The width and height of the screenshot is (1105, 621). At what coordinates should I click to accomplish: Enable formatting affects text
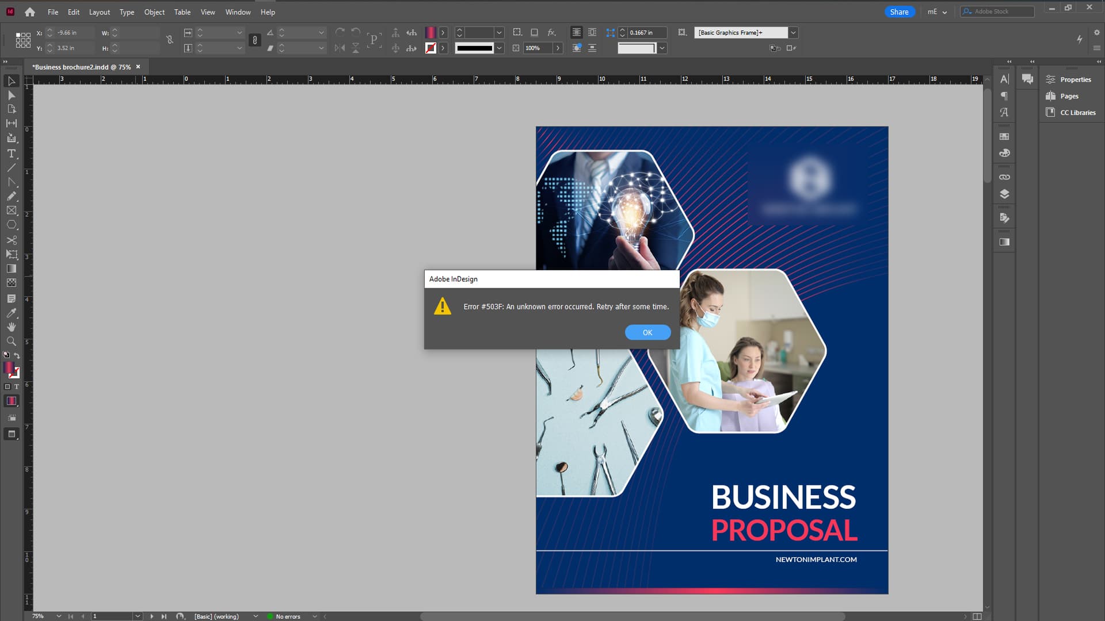16,386
